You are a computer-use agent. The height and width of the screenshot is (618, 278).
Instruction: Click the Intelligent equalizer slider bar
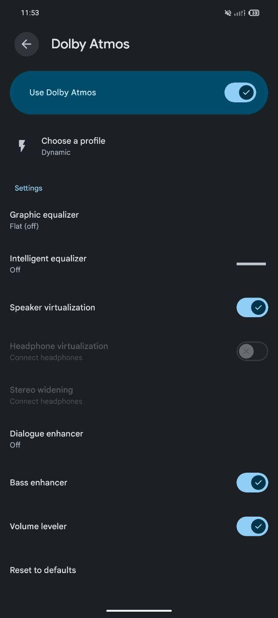click(x=251, y=264)
